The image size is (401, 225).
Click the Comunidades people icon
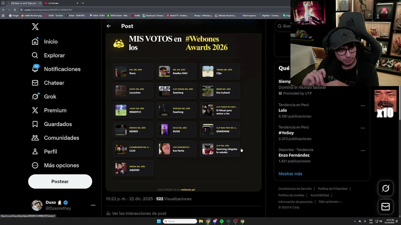(35, 138)
